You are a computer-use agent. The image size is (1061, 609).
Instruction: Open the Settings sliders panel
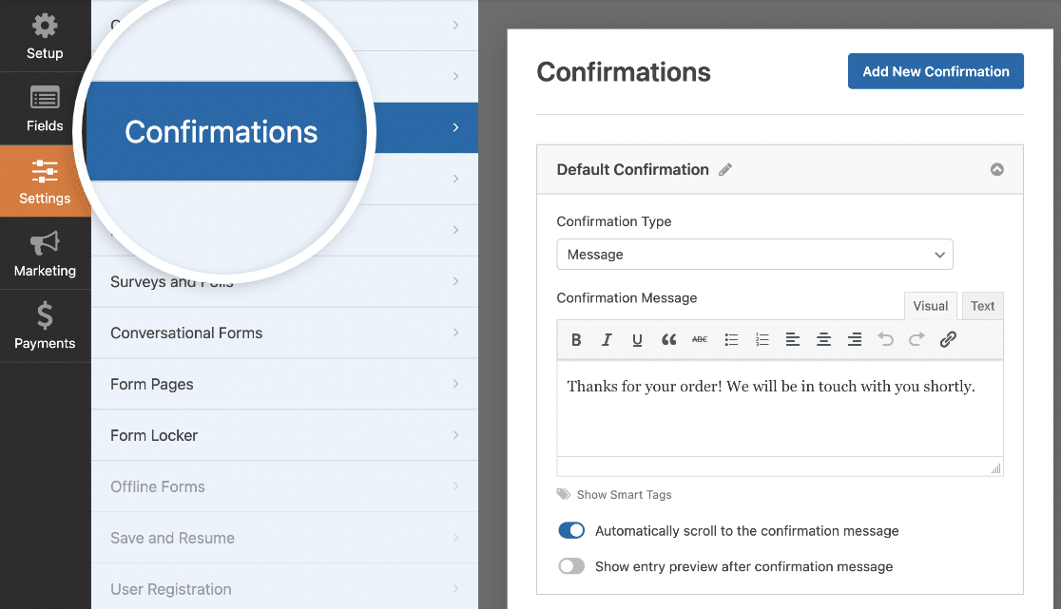(x=45, y=181)
